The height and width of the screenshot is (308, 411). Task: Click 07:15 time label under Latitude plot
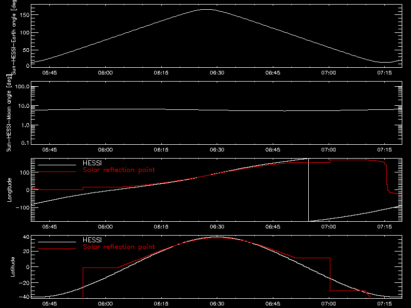(384, 303)
